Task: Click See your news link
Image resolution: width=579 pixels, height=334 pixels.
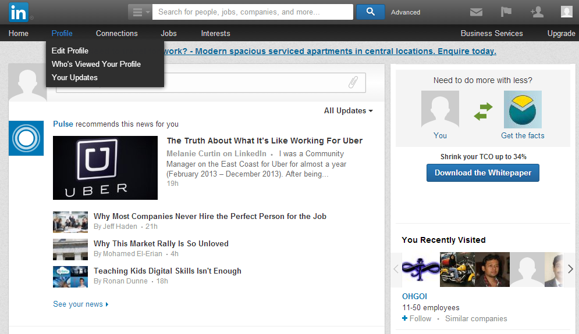Action: tap(80, 304)
